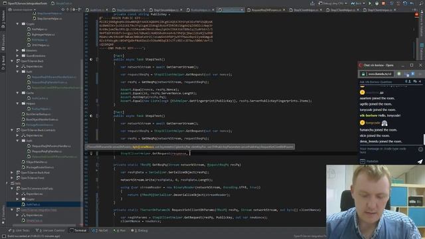Click the collapse-all icon in explorer header
The image size is (425, 239).
tap(68, 9)
